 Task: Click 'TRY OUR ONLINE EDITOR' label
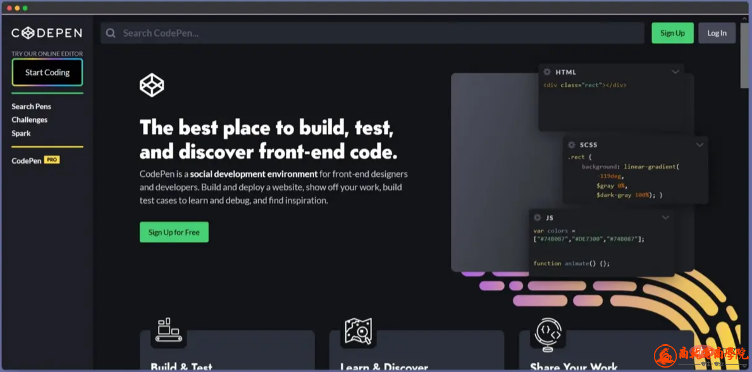coord(47,54)
